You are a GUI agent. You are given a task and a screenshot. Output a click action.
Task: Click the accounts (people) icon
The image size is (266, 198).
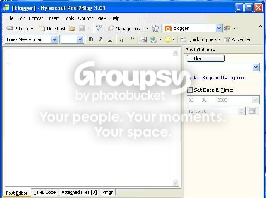point(227,28)
